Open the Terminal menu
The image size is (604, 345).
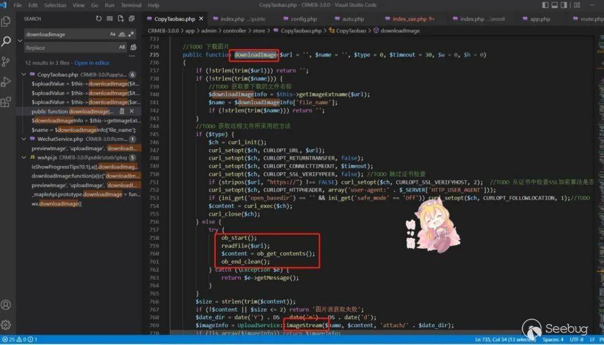click(131, 5)
